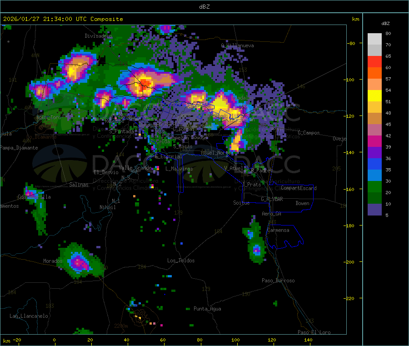
Task: Select the light blue 30-35 dBZ swatch
Action: [x=374, y=176]
